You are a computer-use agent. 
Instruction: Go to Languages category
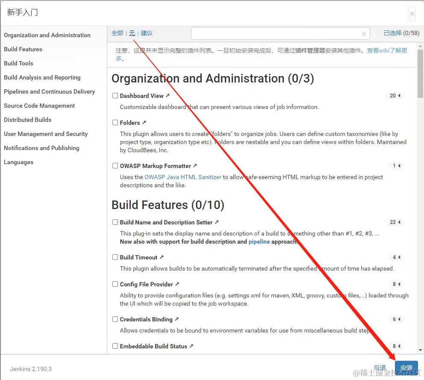(18, 162)
